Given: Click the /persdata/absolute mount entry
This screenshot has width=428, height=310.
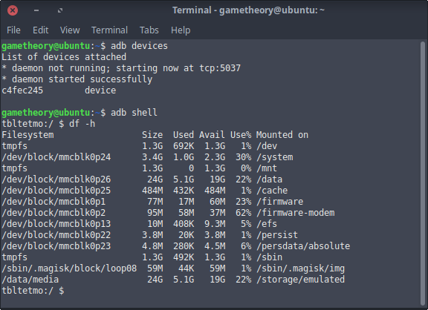Looking at the screenshot, I should pyautogui.click(x=303, y=246).
